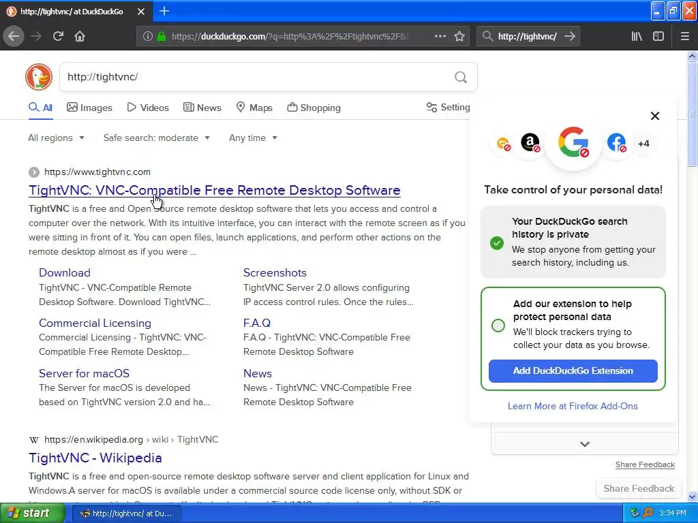This screenshot has height=523, width=698.
Task: Click the orange magnifier tray icon
Action: click(648, 513)
